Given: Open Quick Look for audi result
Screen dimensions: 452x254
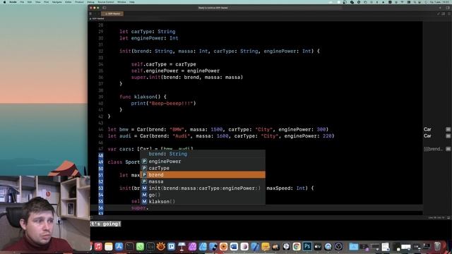Looking at the screenshot, I should (x=448, y=136).
